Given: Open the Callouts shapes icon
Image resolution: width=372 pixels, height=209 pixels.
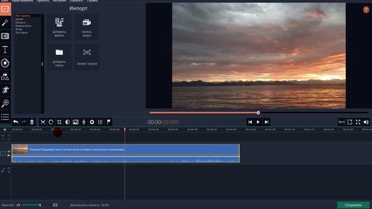Looking at the screenshot, I should 5,77.
